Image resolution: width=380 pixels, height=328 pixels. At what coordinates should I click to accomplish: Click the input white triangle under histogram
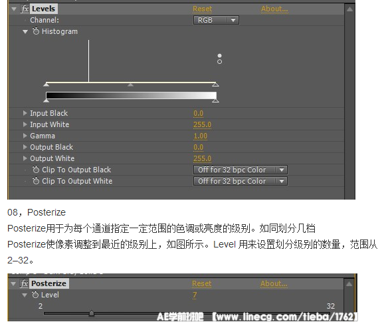tap(215, 84)
